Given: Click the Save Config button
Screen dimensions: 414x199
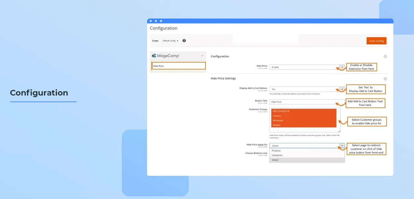Looking at the screenshot, I should [376, 41].
